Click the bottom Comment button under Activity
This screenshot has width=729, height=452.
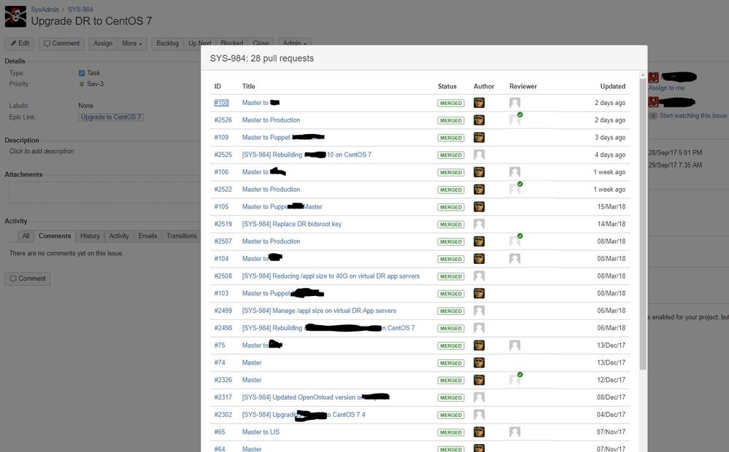point(28,278)
